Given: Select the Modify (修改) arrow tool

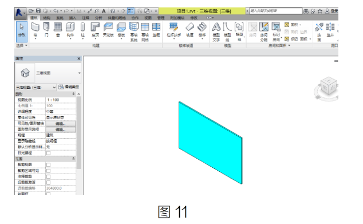Looking at the screenshot, I should coord(22,32).
